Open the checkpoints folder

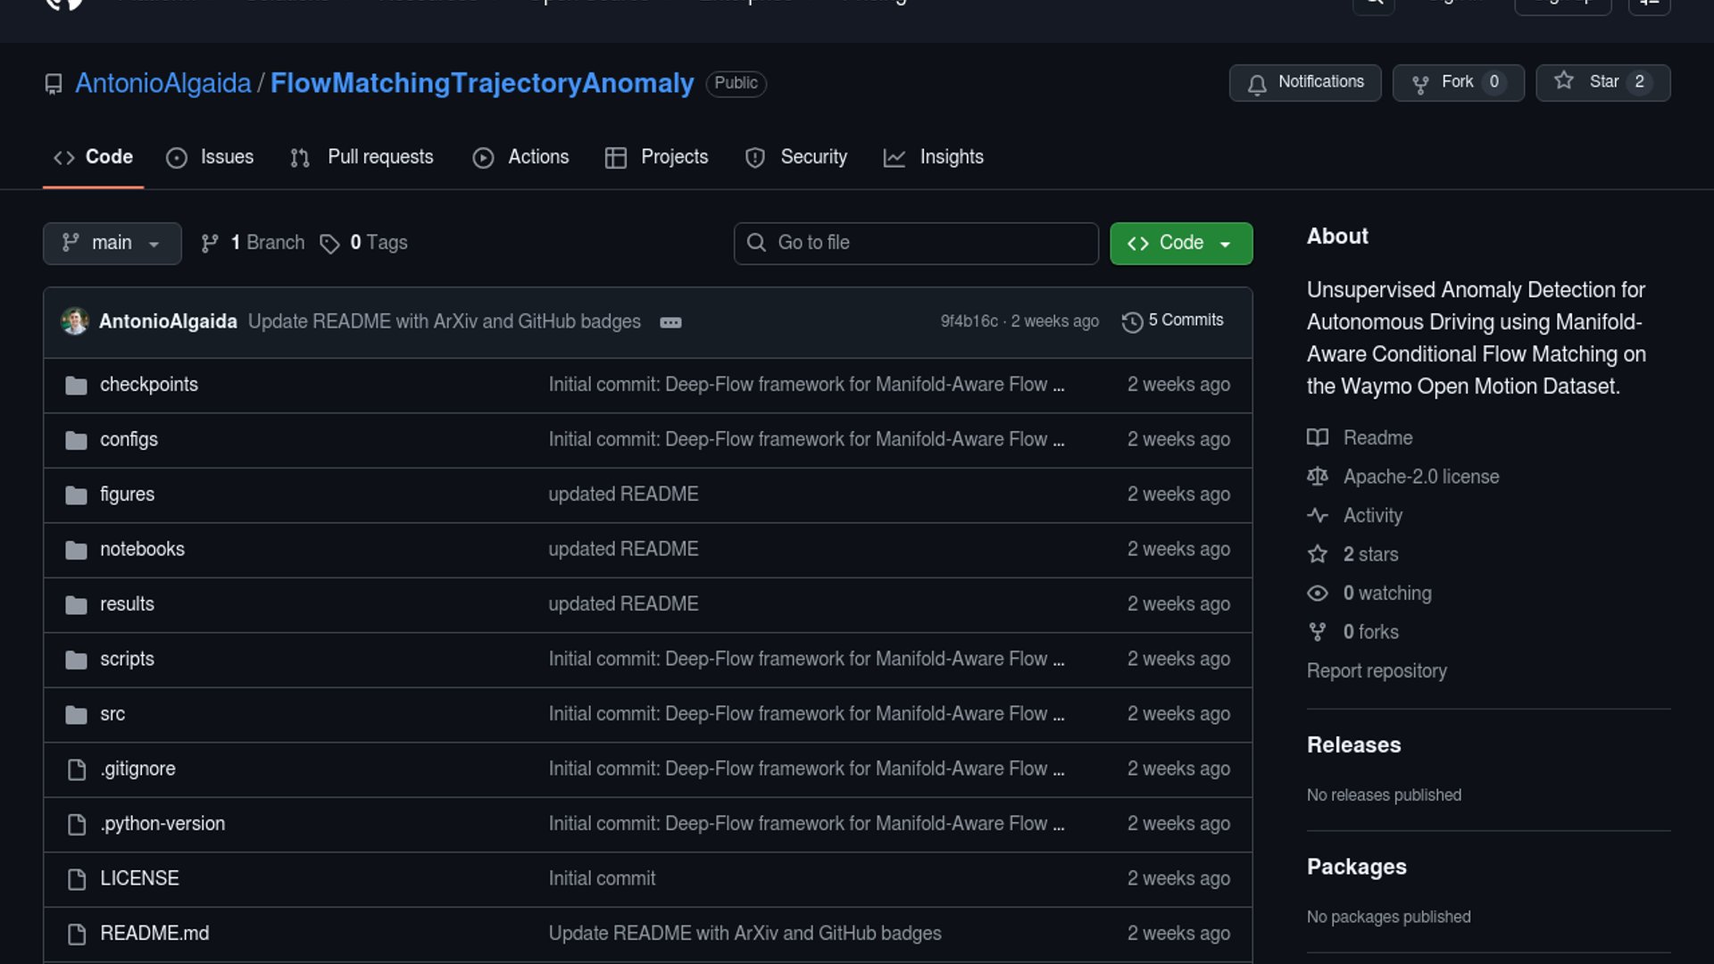point(149,385)
